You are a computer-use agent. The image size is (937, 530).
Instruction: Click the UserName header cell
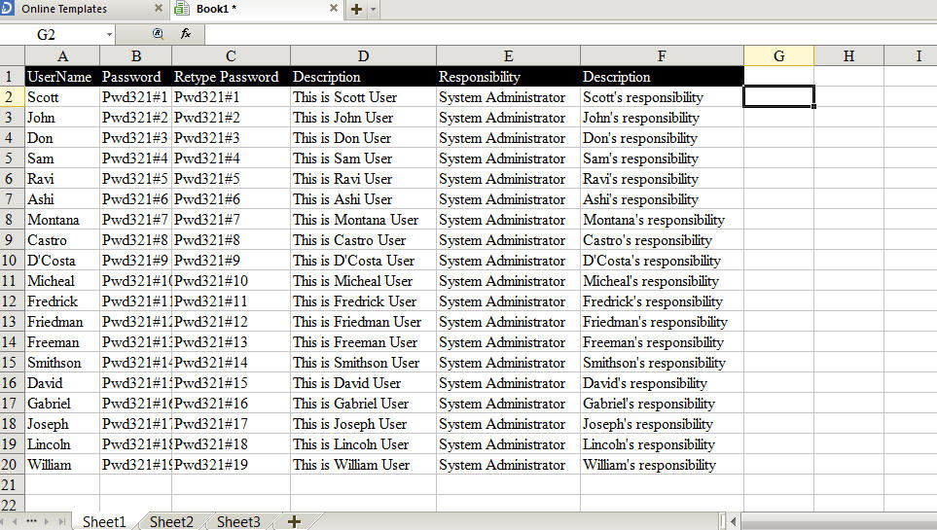(62, 77)
